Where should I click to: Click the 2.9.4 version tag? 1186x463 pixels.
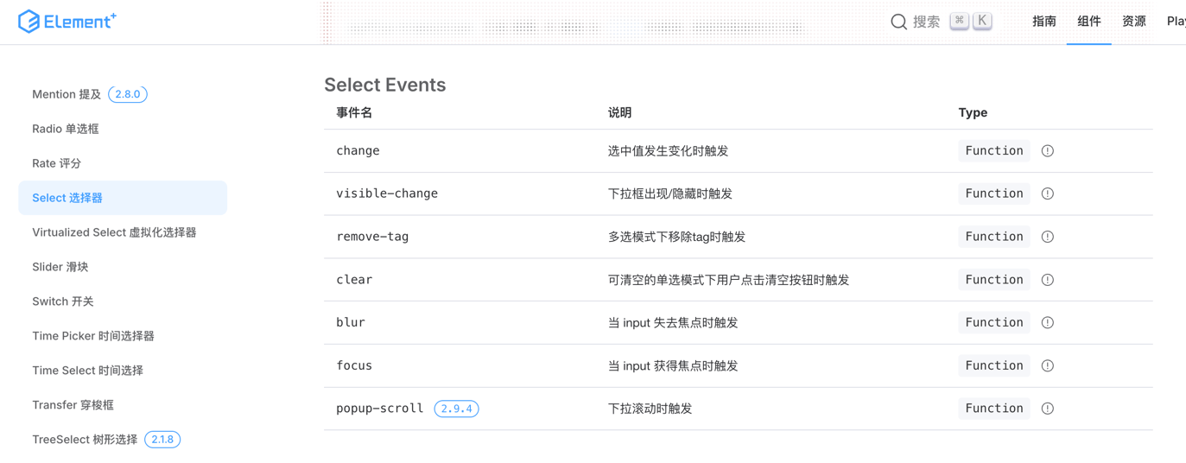456,409
